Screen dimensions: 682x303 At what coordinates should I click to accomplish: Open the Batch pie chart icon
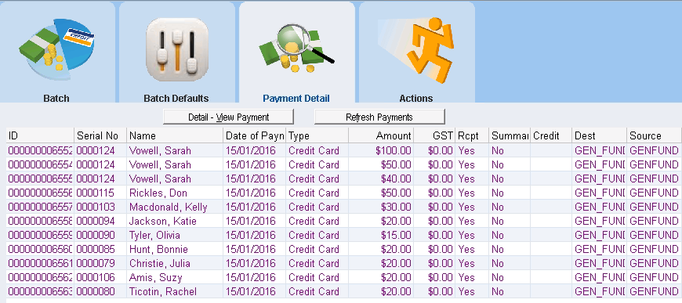point(56,49)
